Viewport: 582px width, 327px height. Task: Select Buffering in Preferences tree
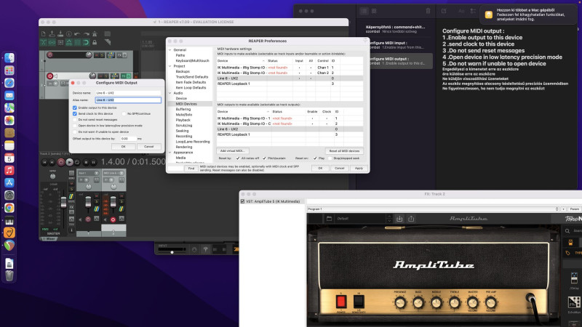(x=183, y=110)
